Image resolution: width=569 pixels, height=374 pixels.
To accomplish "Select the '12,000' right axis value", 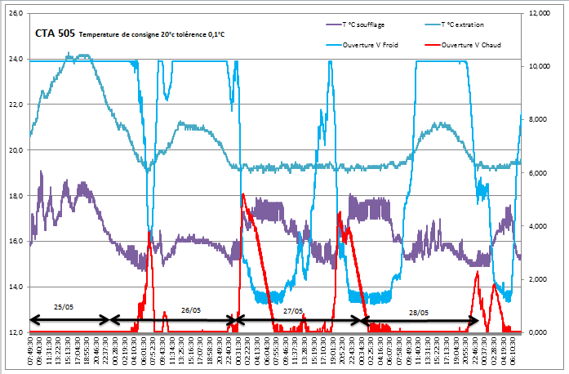I will click(540, 13).
